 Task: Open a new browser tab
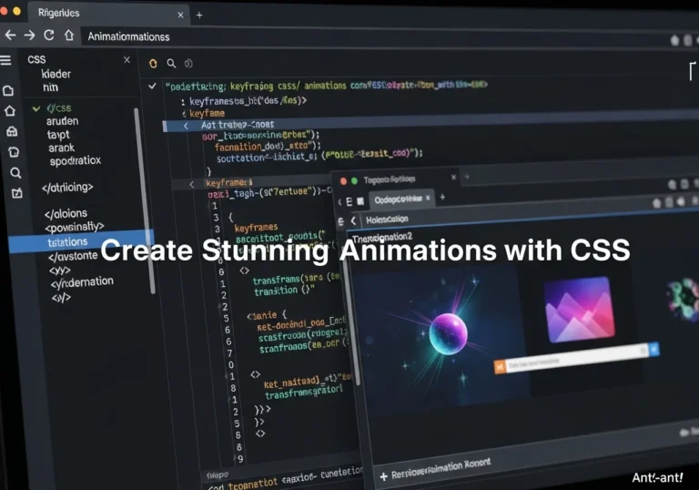click(199, 15)
